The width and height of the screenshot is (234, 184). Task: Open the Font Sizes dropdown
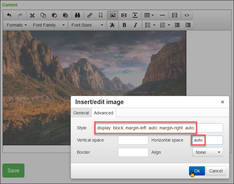(87, 25)
